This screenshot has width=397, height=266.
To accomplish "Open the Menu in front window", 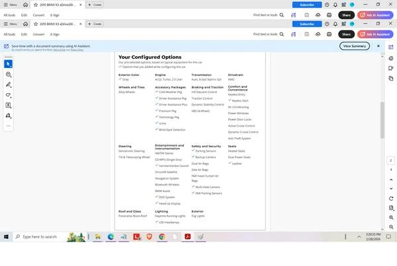I will (11, 24).
